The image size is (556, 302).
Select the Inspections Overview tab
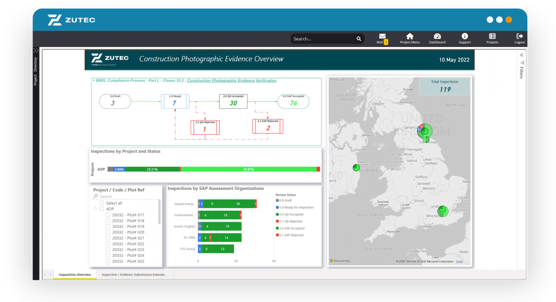[74, 274]
